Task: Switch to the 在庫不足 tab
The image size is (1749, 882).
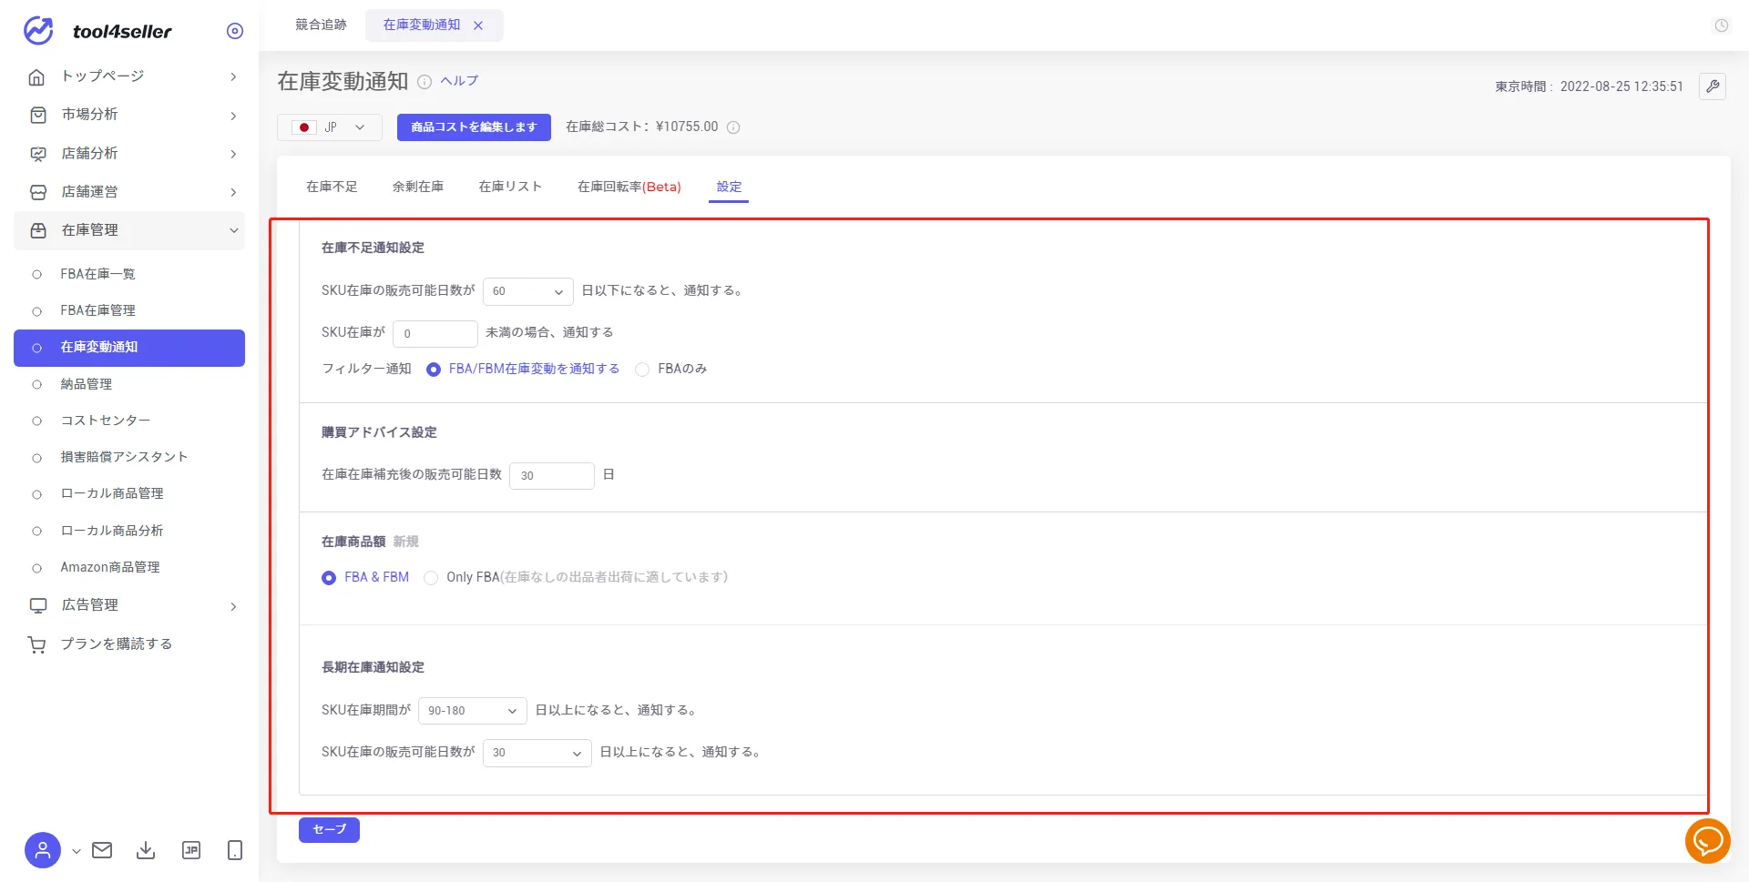Action: [332, 187]
